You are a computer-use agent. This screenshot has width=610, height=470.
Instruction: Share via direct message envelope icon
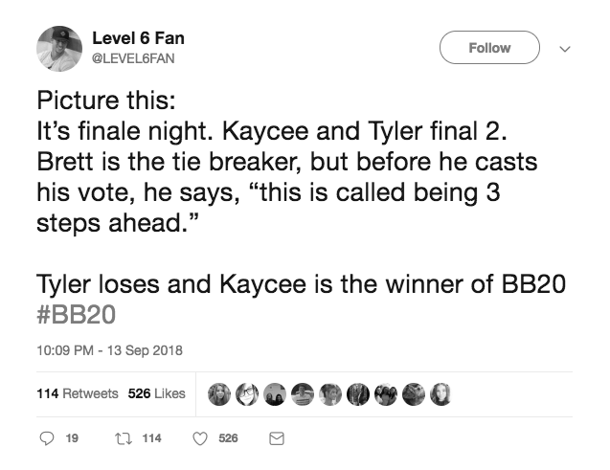pyautogui.click(x=277, y=439)
